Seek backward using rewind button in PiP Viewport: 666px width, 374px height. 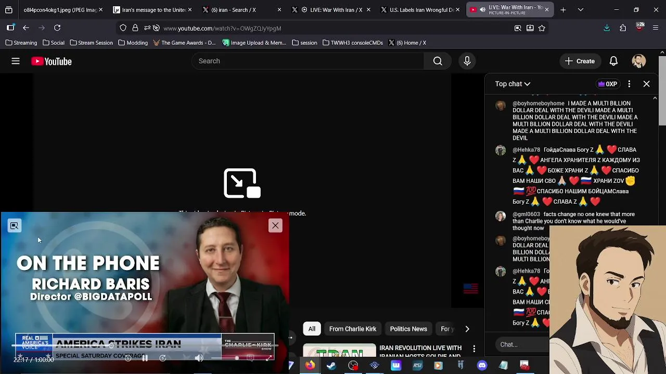click(127, 358)
